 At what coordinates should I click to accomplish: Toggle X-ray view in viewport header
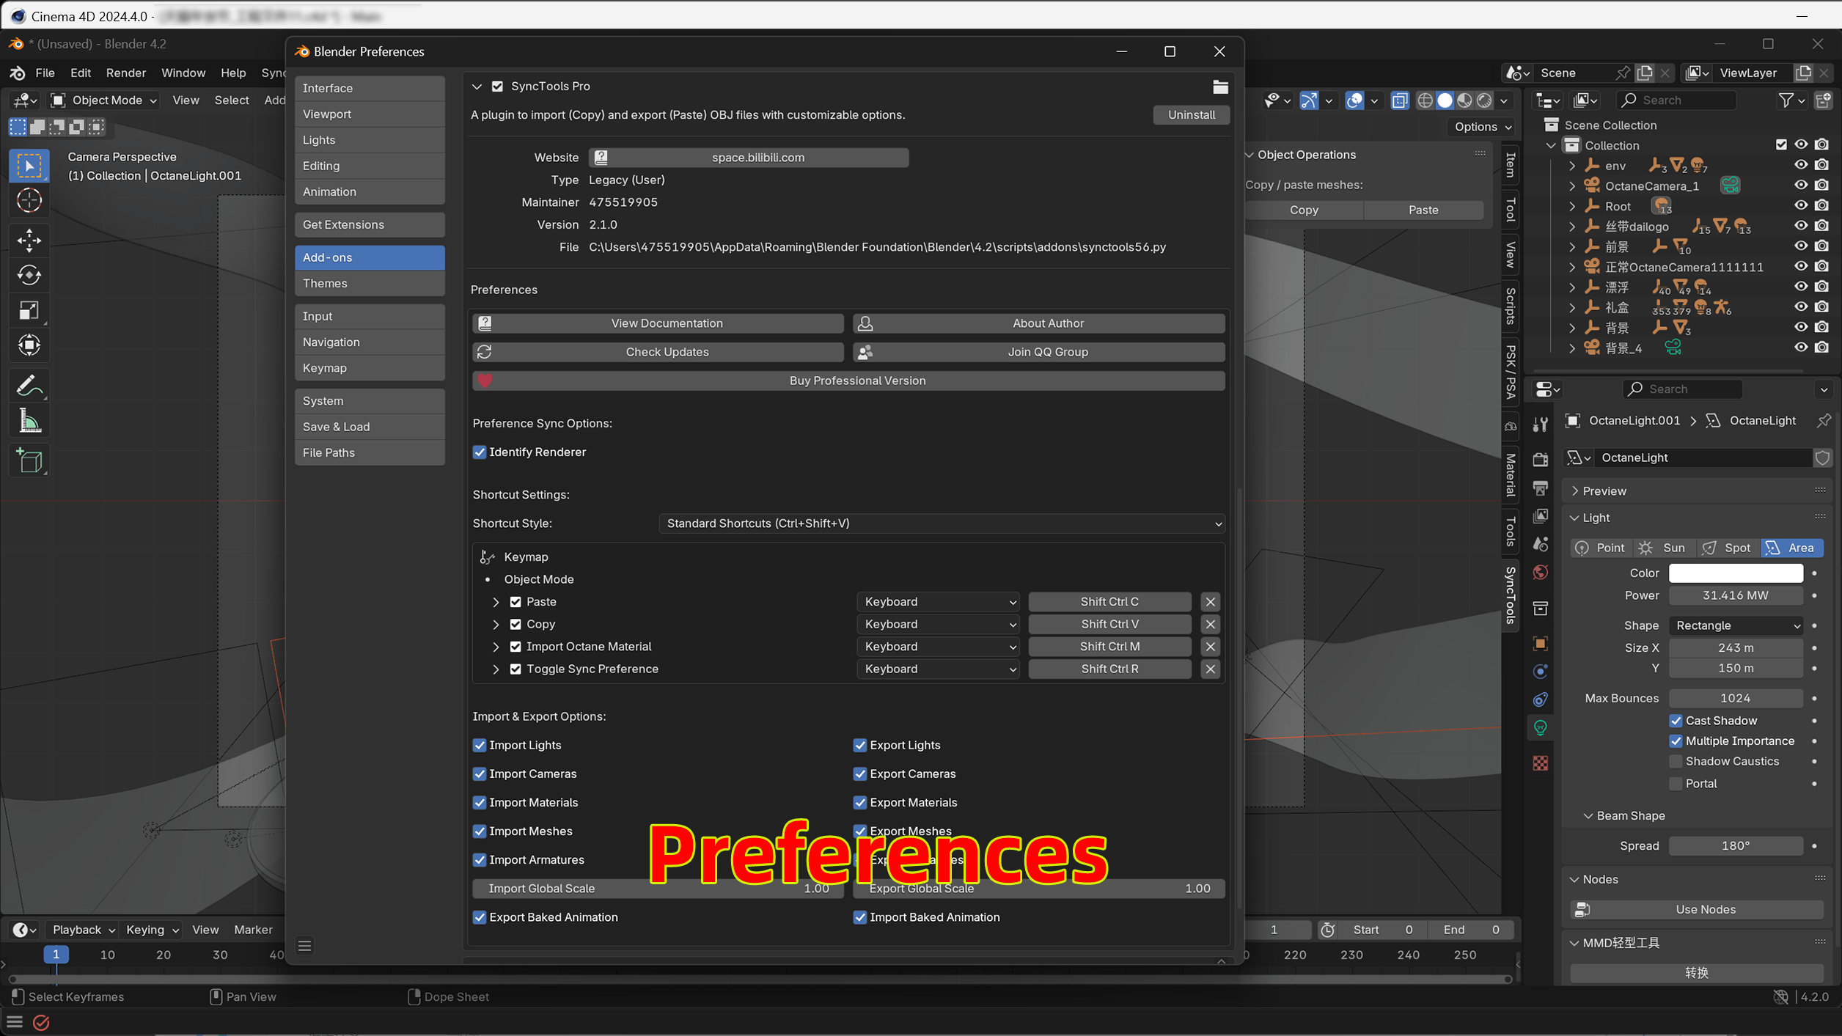pyautogui.click(x=1400, y=100)
